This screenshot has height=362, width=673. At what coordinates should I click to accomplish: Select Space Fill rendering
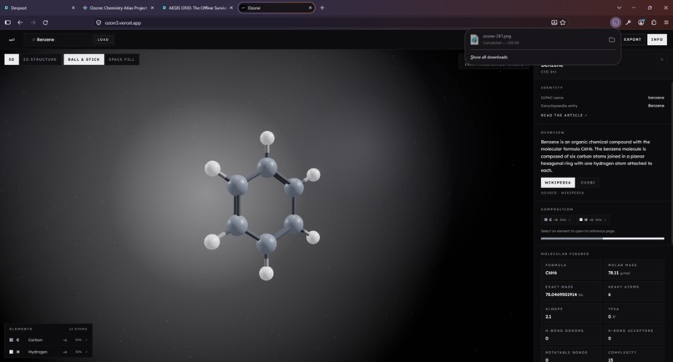point(121,59)
